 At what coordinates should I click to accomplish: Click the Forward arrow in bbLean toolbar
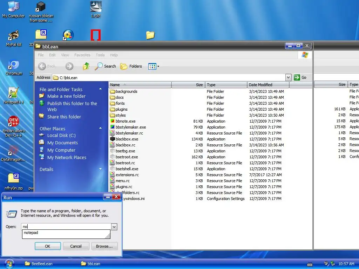[69, 66]
